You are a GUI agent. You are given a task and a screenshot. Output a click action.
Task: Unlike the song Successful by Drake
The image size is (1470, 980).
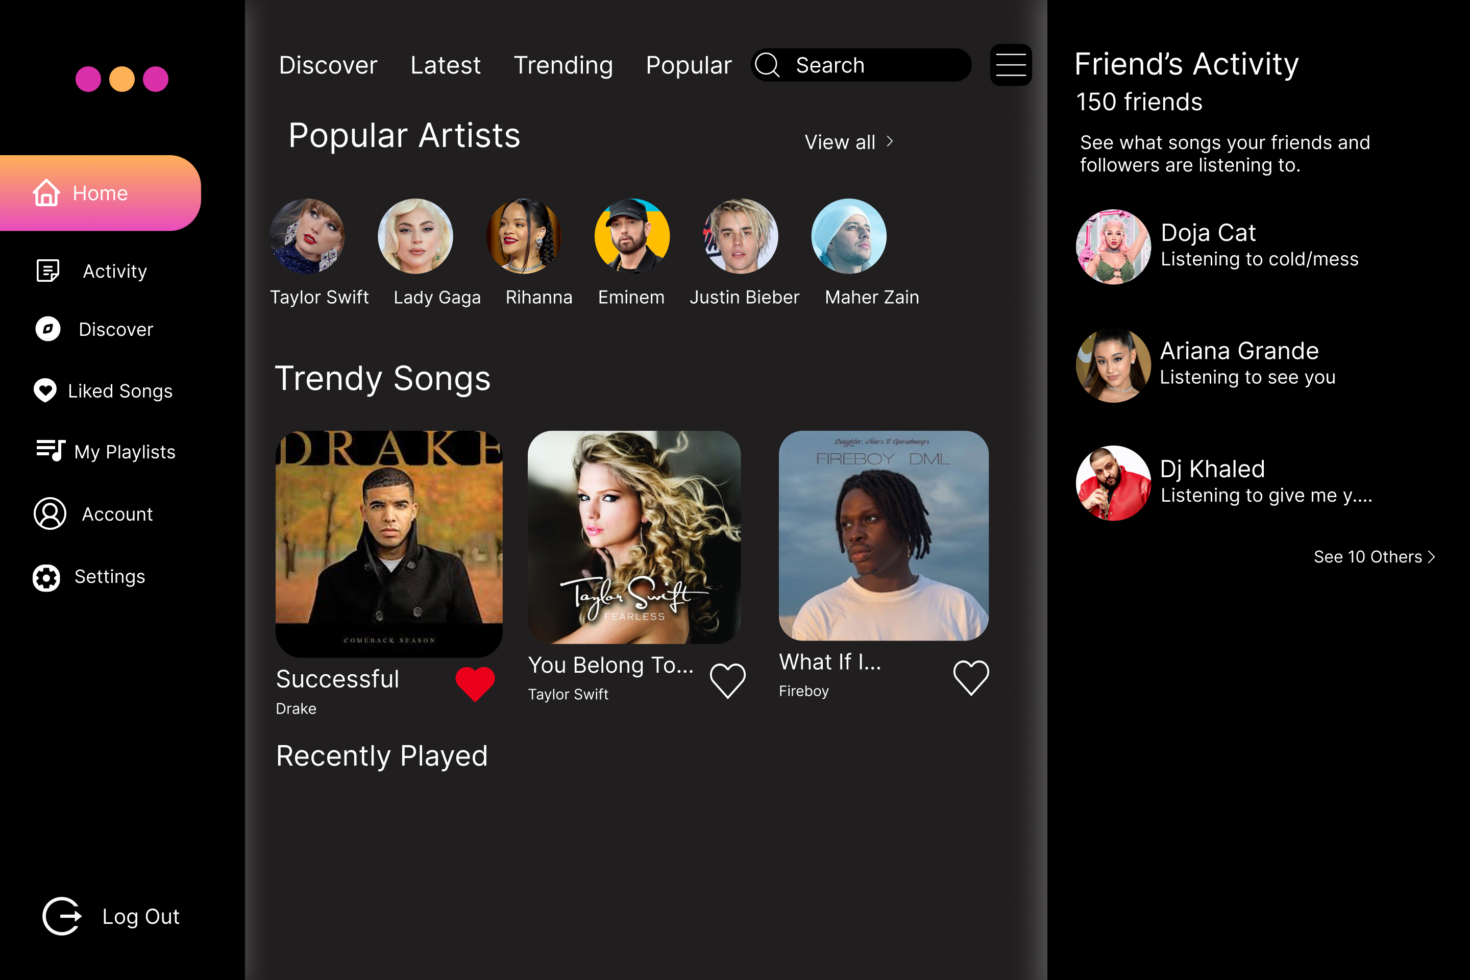click(475, 684)
